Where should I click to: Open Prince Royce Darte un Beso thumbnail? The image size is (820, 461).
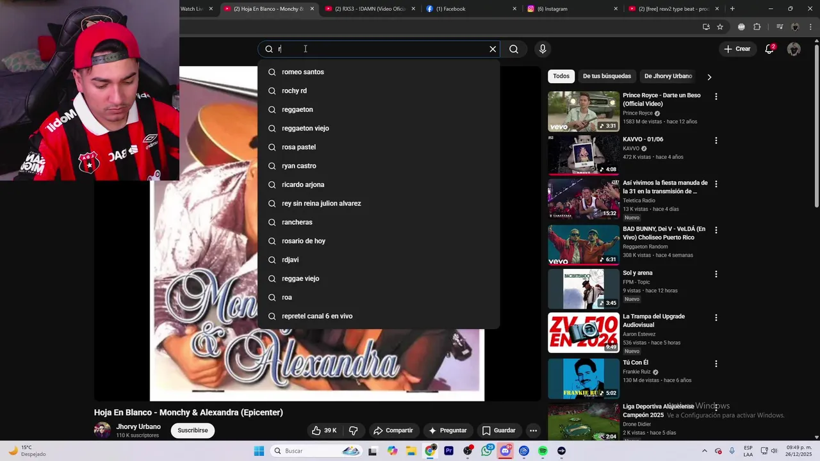[x=583, y=111]
